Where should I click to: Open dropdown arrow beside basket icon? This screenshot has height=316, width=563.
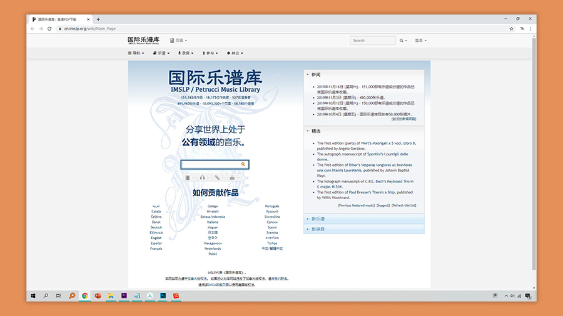[239, 178]
